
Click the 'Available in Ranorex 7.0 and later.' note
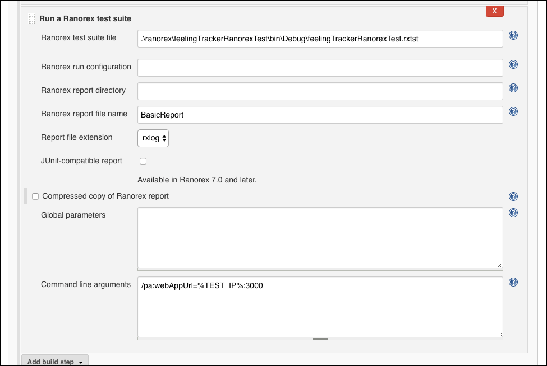tap(197, 180)
